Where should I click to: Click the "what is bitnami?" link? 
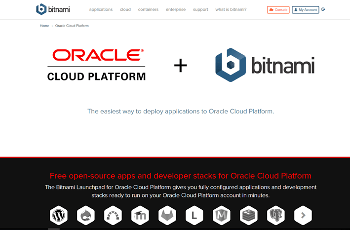(x=231, y=9)
